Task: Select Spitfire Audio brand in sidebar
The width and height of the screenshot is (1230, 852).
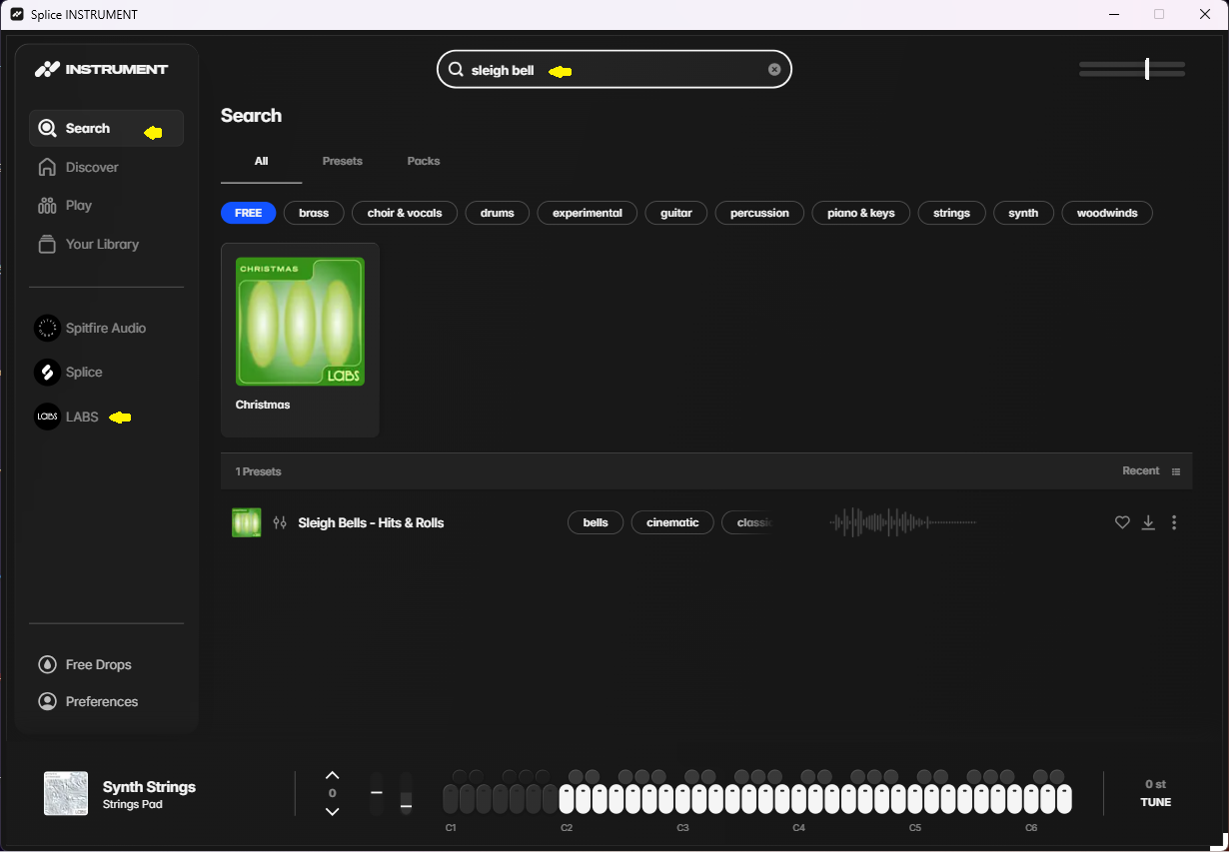Action: point(90,328)
